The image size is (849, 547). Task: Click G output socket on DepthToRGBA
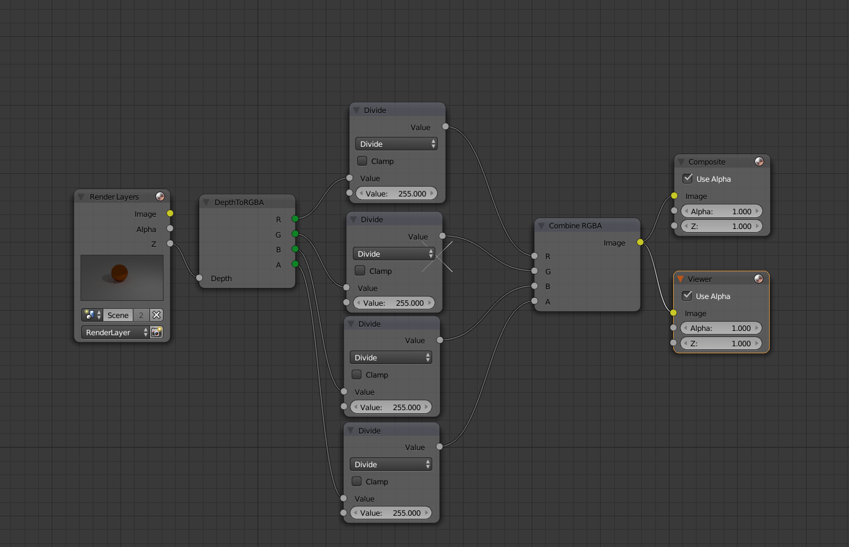pyautogui.click(x=295, y=234)
